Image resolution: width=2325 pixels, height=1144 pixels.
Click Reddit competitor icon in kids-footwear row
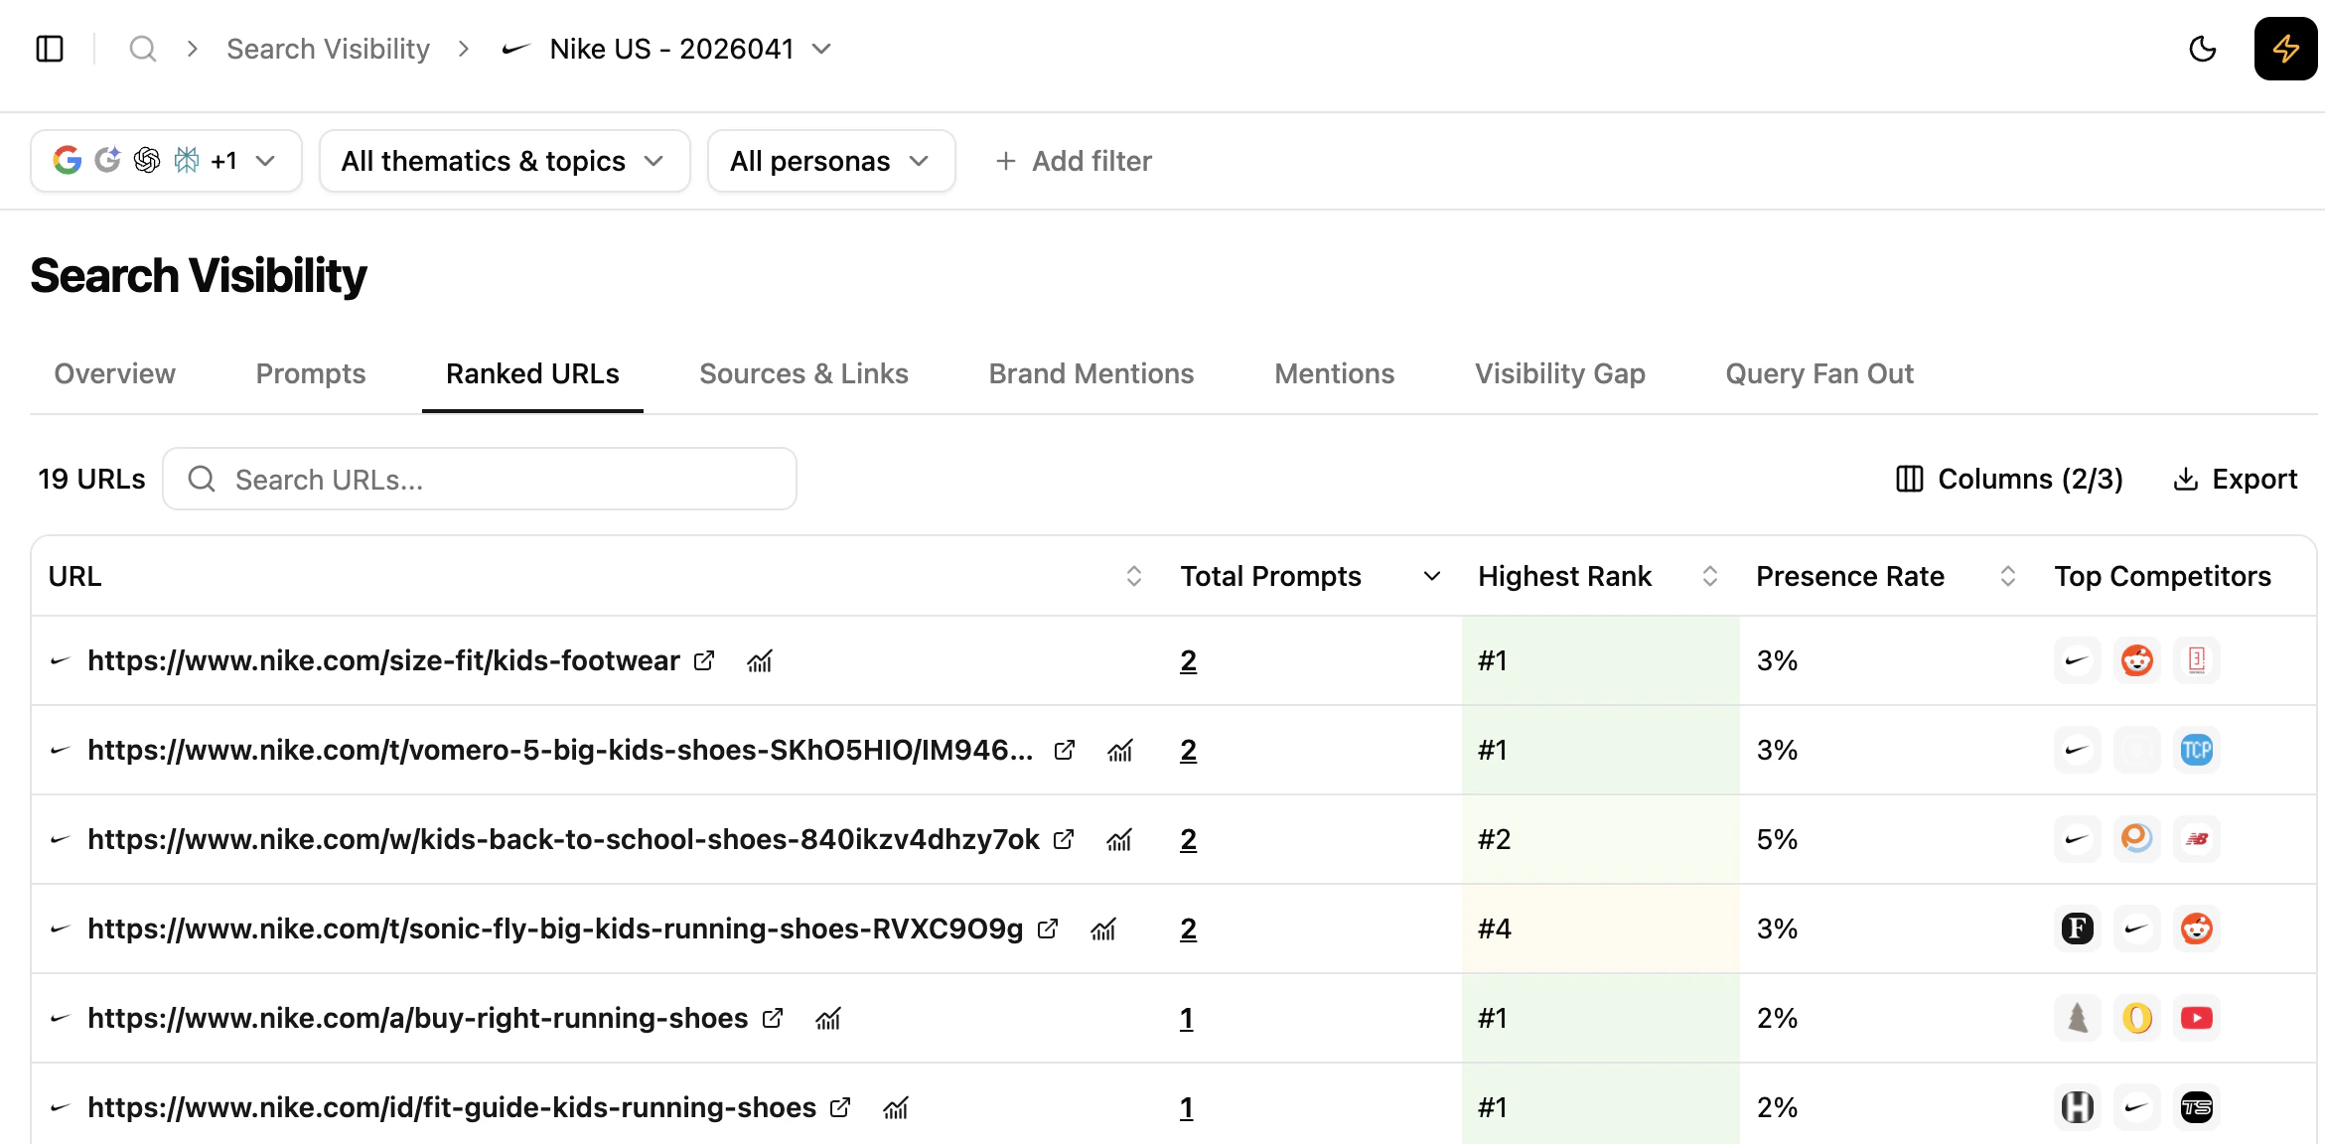point(2137,660)
